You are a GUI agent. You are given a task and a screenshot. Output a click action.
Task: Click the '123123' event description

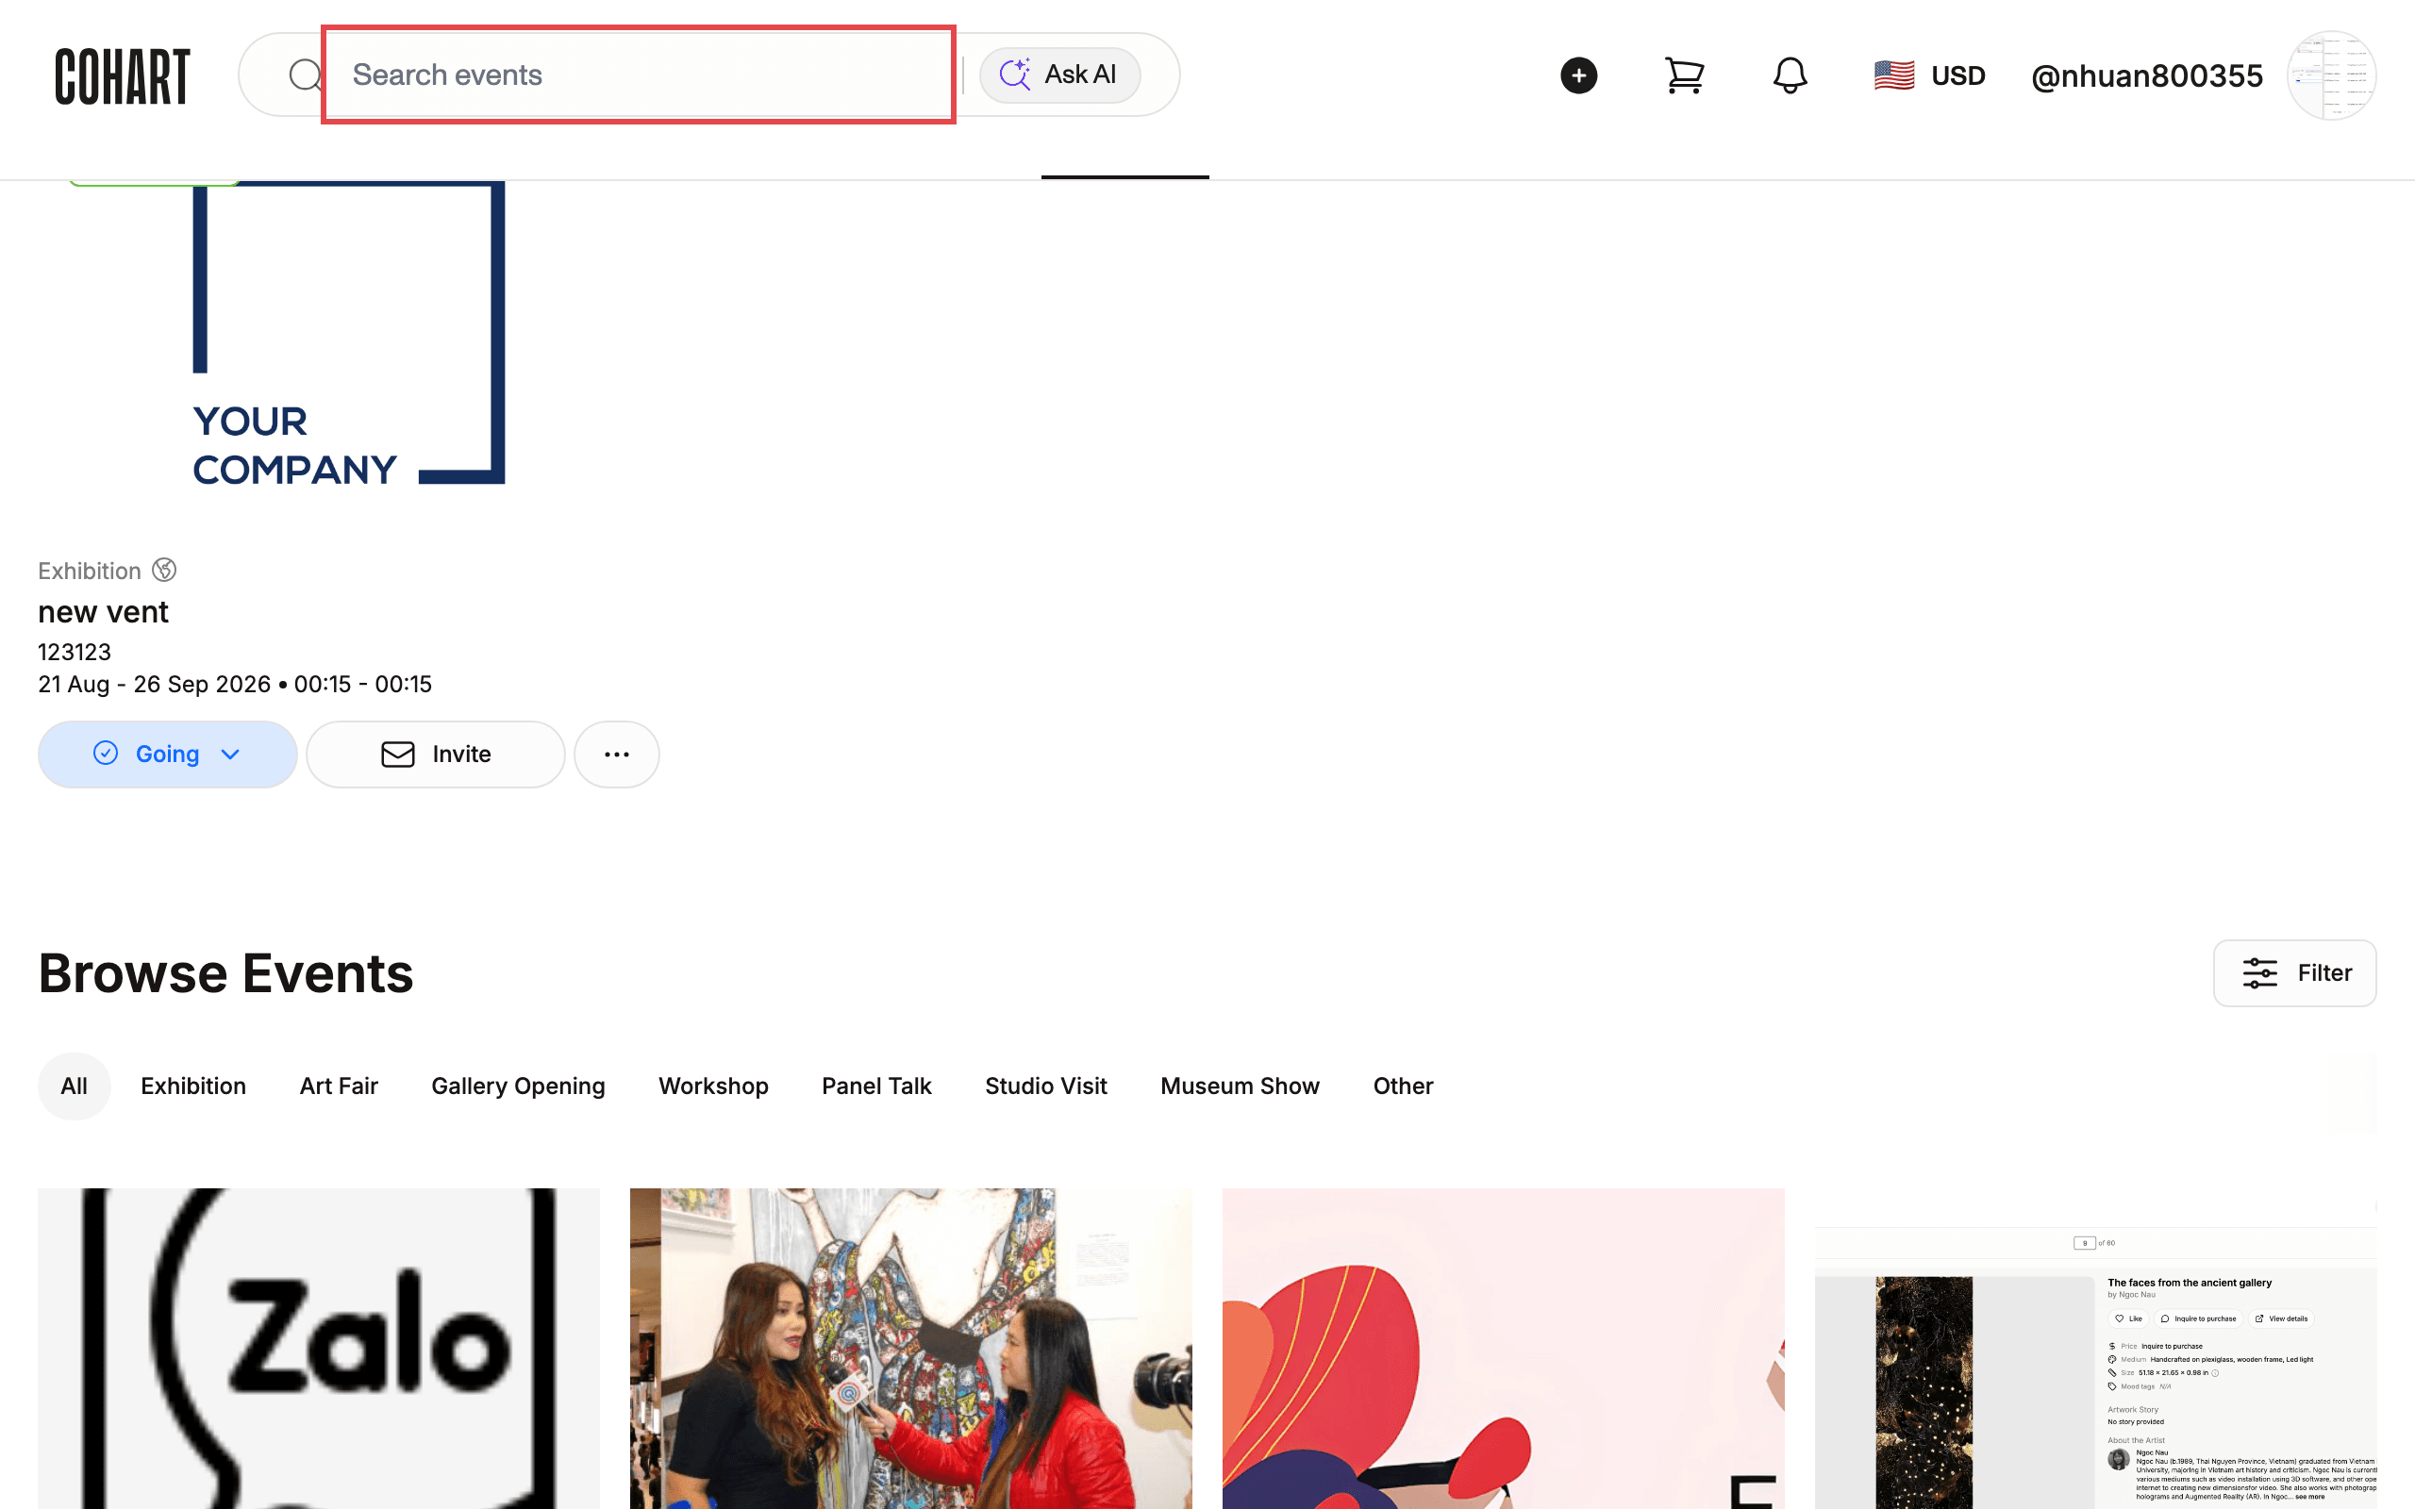point(75,653)
